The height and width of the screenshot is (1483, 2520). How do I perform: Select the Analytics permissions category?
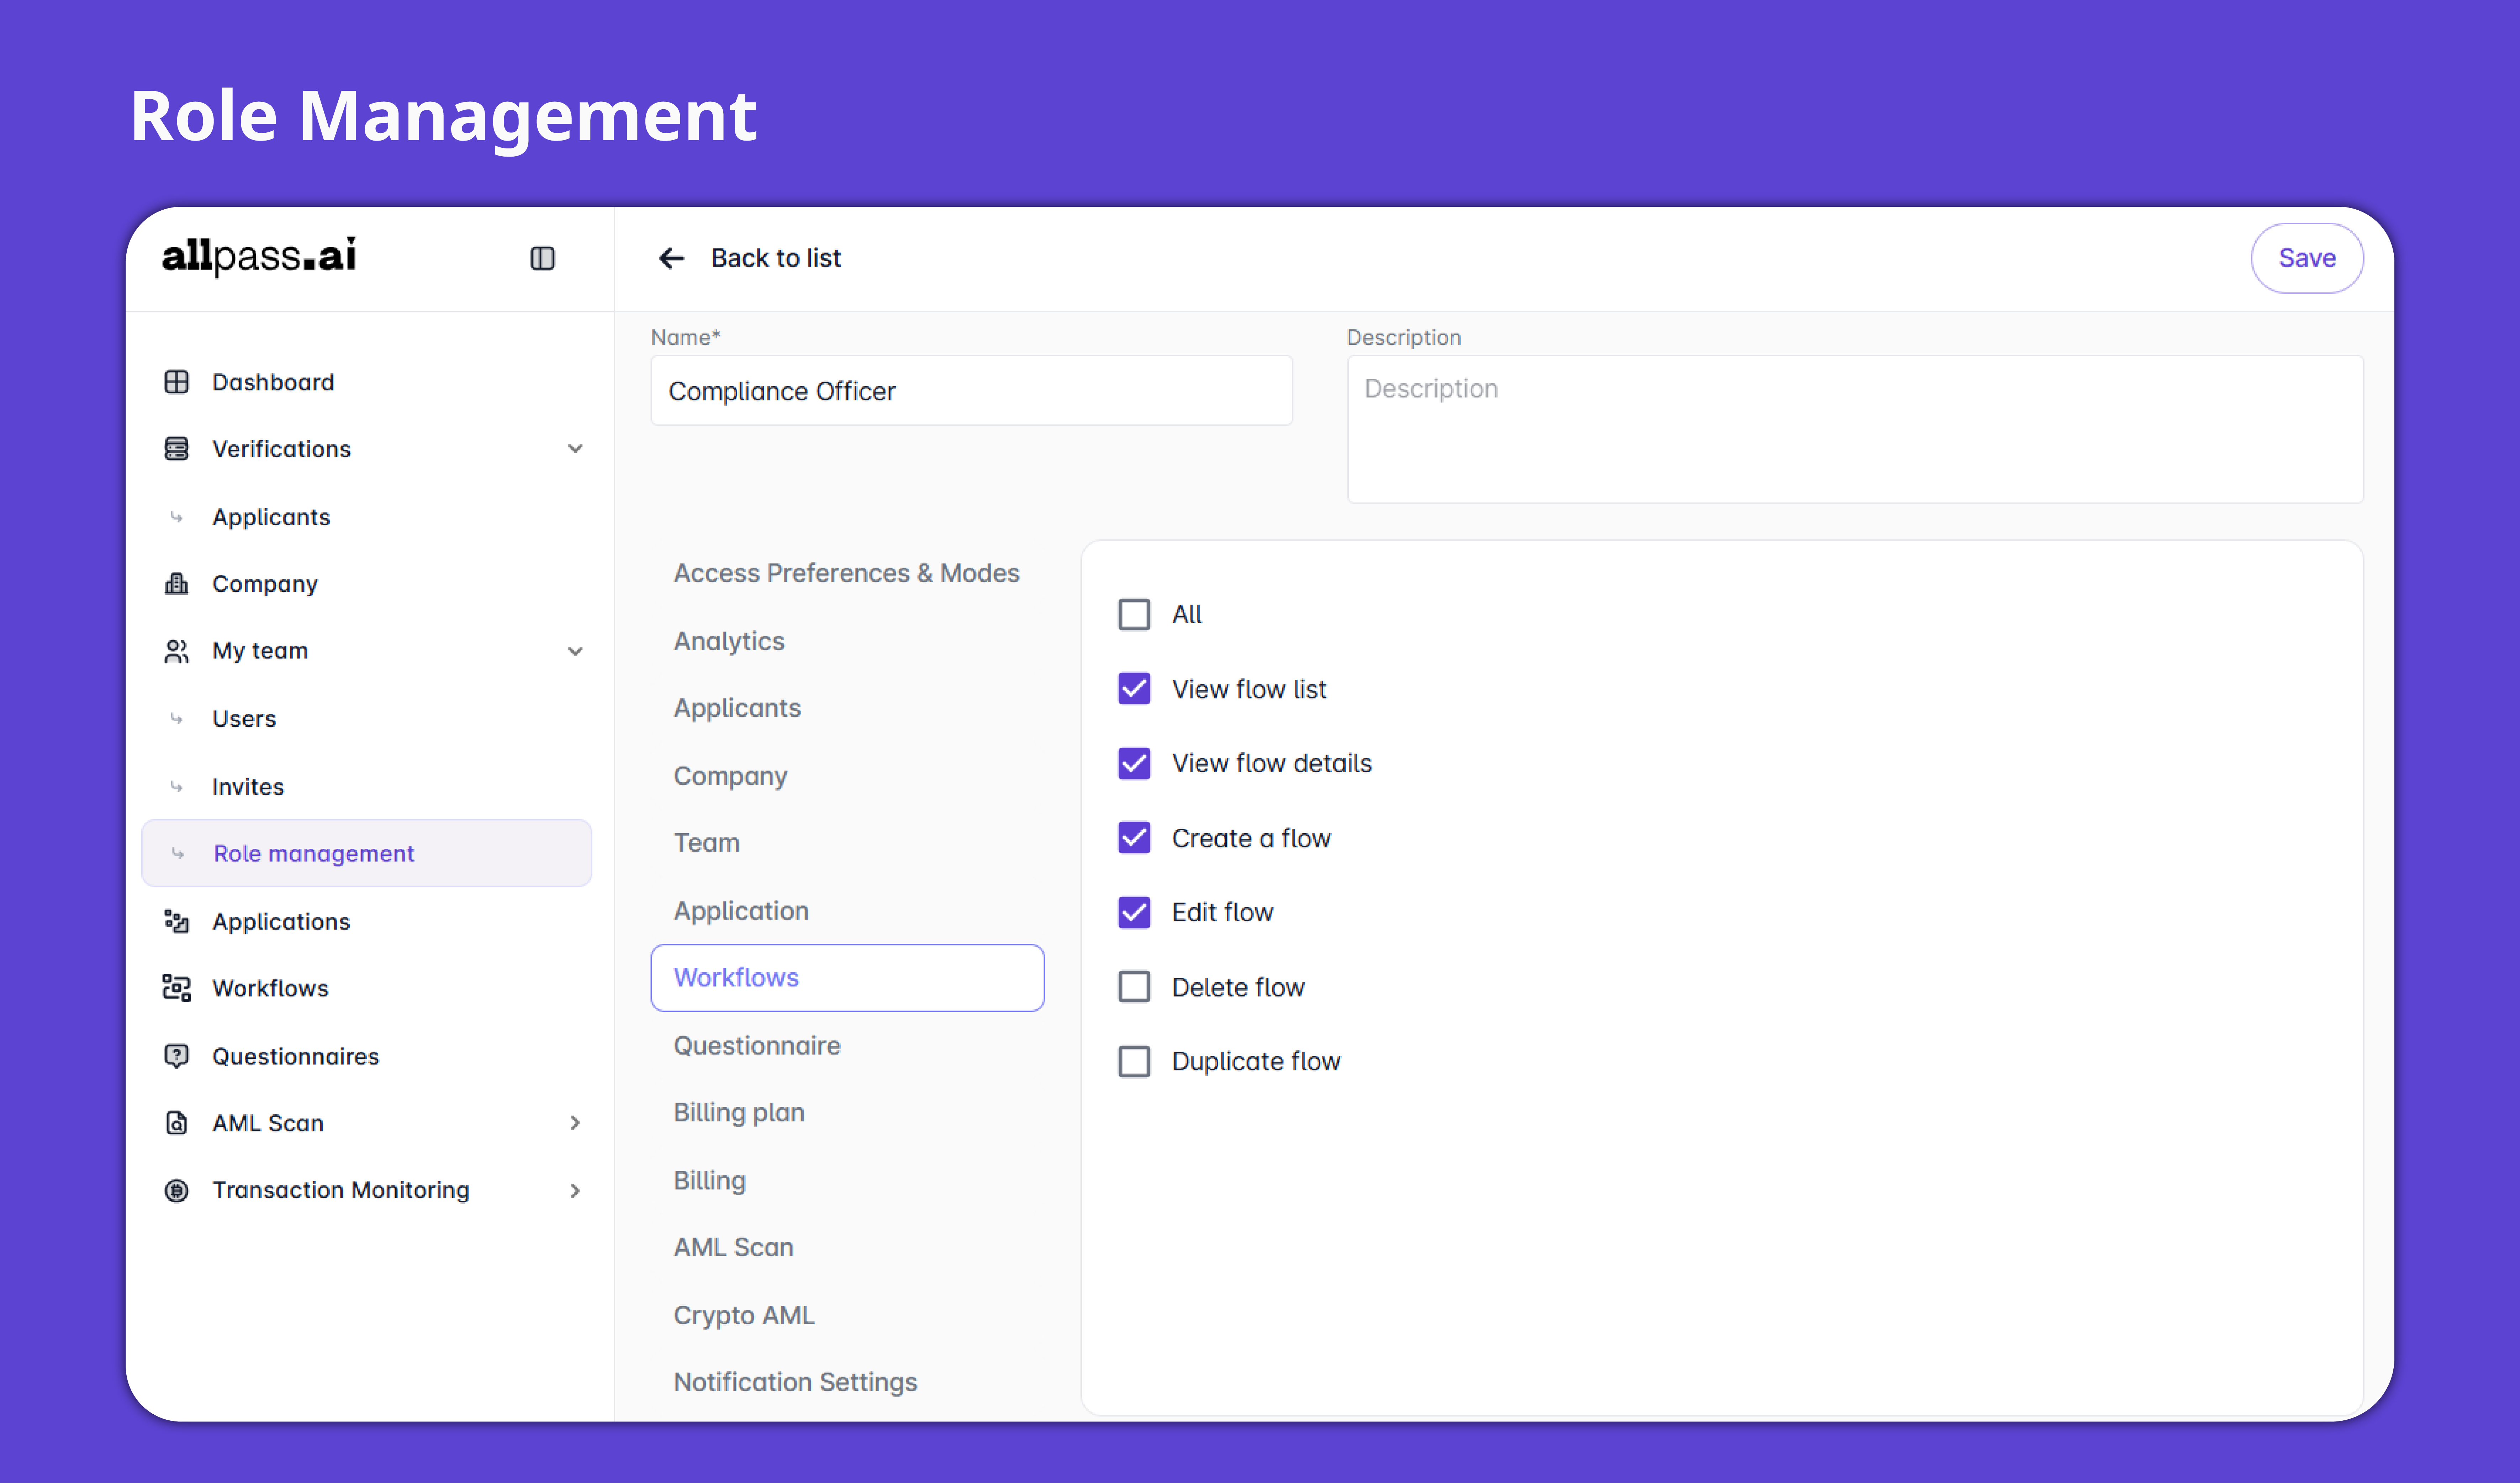coord(729,641)
